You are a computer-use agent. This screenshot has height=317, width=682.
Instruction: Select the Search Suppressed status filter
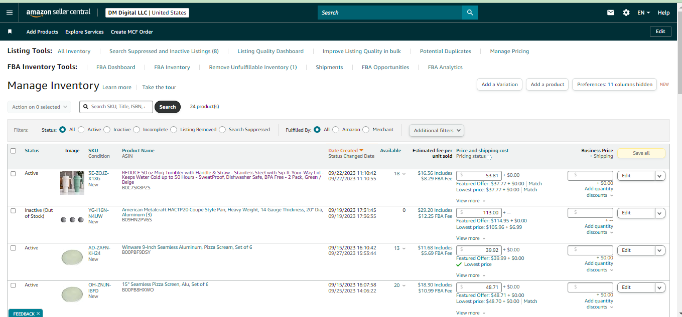(x=222, y=130)
